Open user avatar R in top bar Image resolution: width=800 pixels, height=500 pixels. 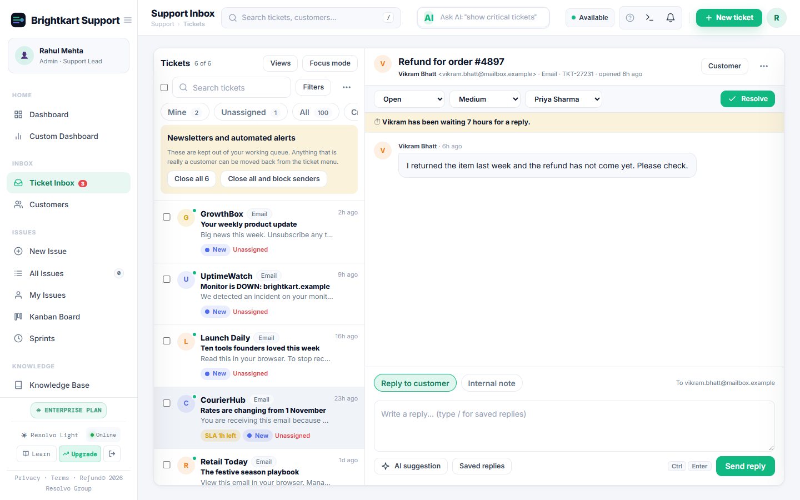coord(777,18)
